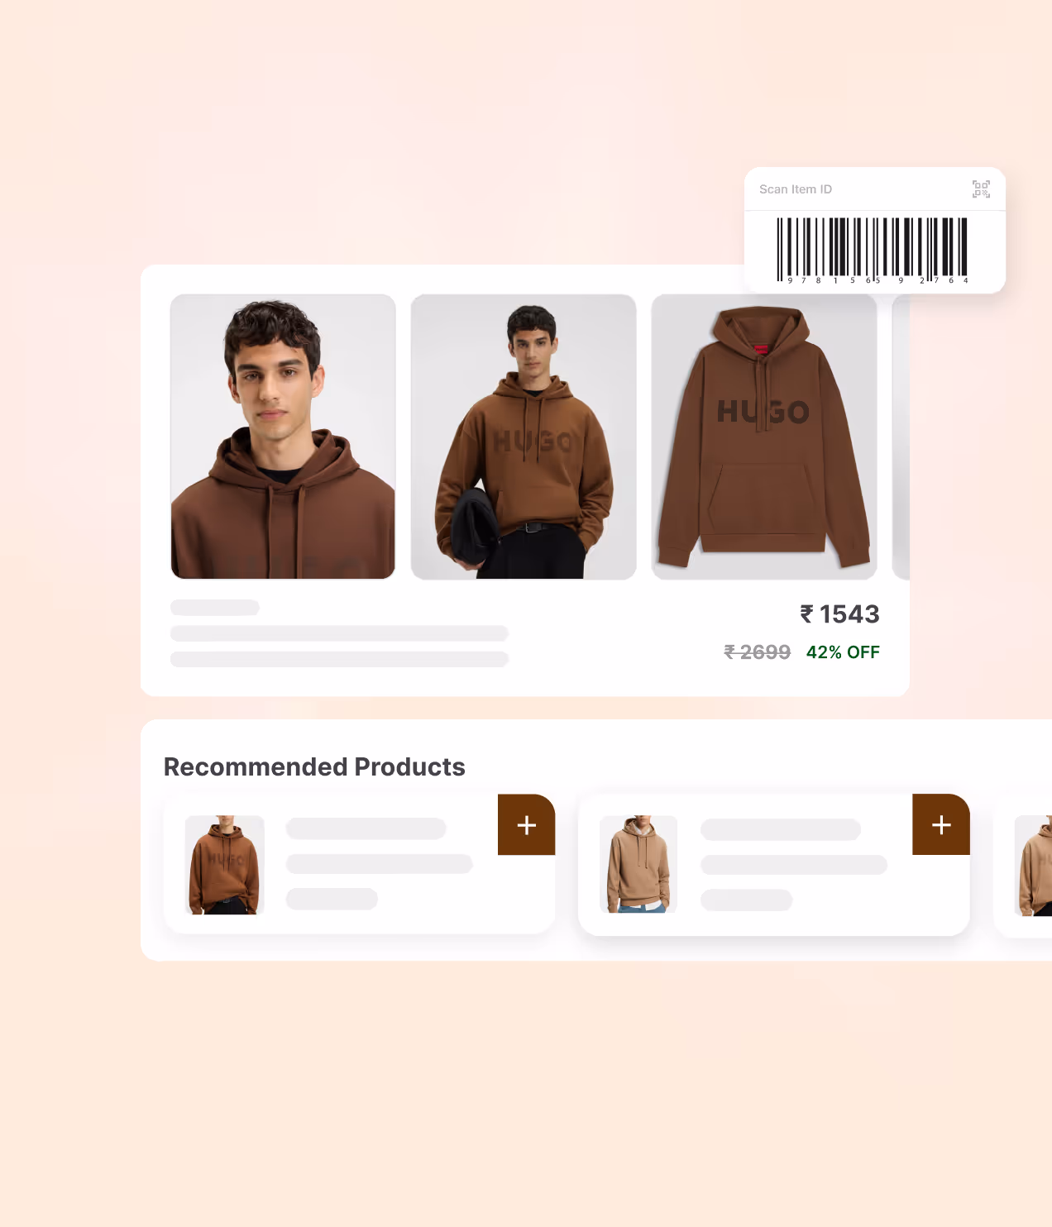Click the ₹ 1543 price
The height and width of the screenshot is (1227, 1052).
[x=839, y=614]
